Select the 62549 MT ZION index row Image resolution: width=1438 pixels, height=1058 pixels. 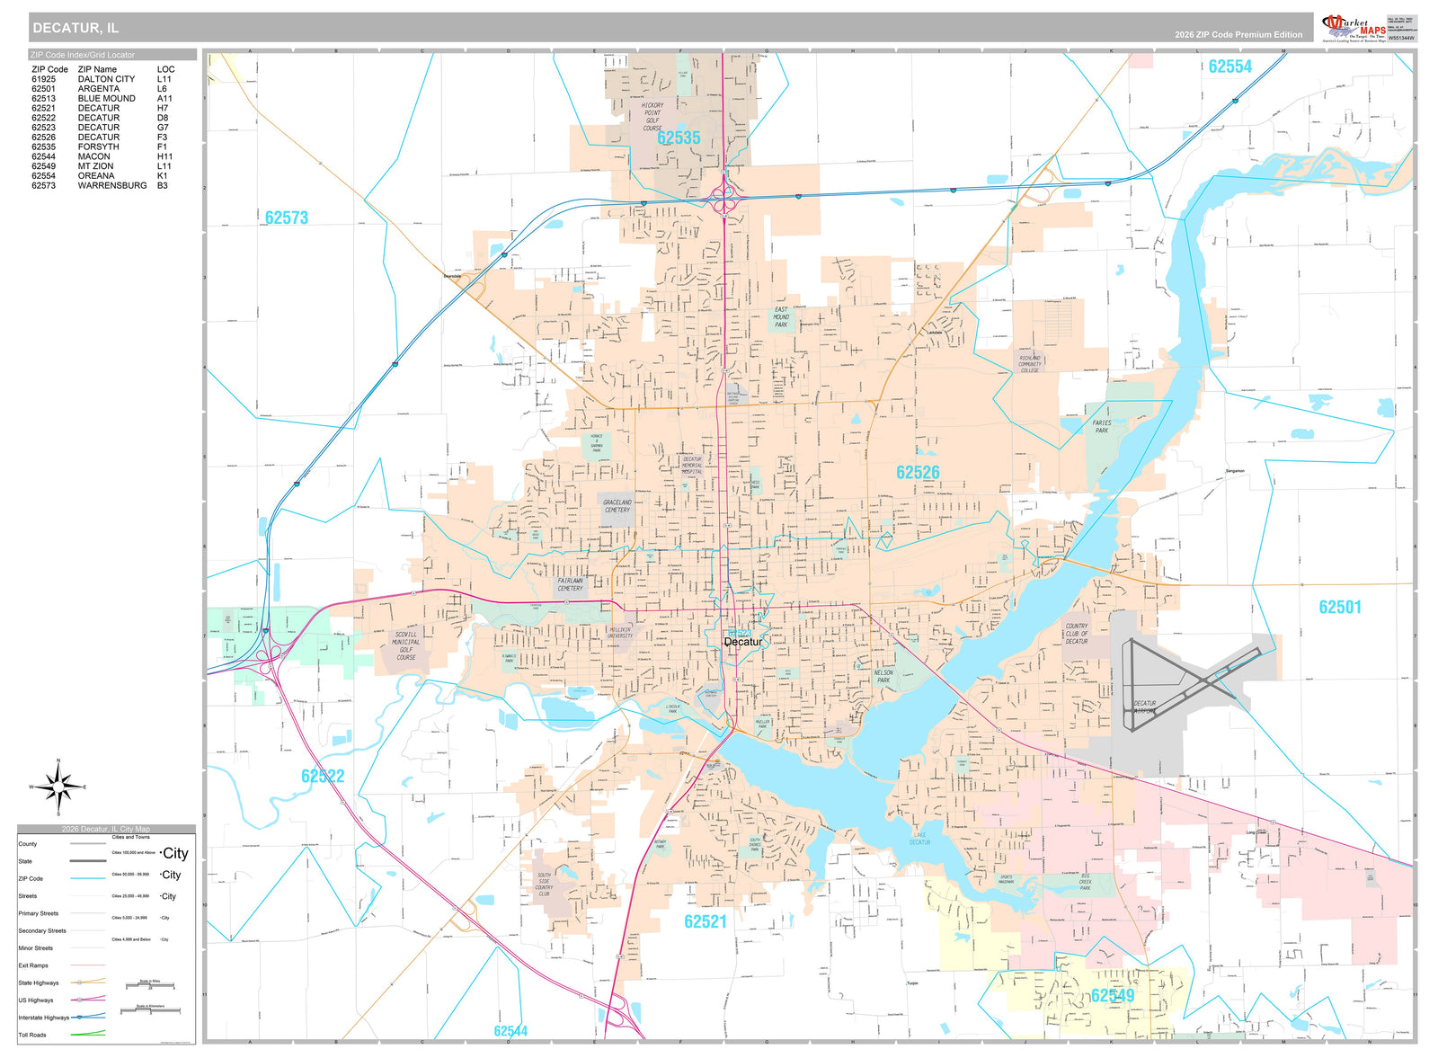(x=102, y=166)
